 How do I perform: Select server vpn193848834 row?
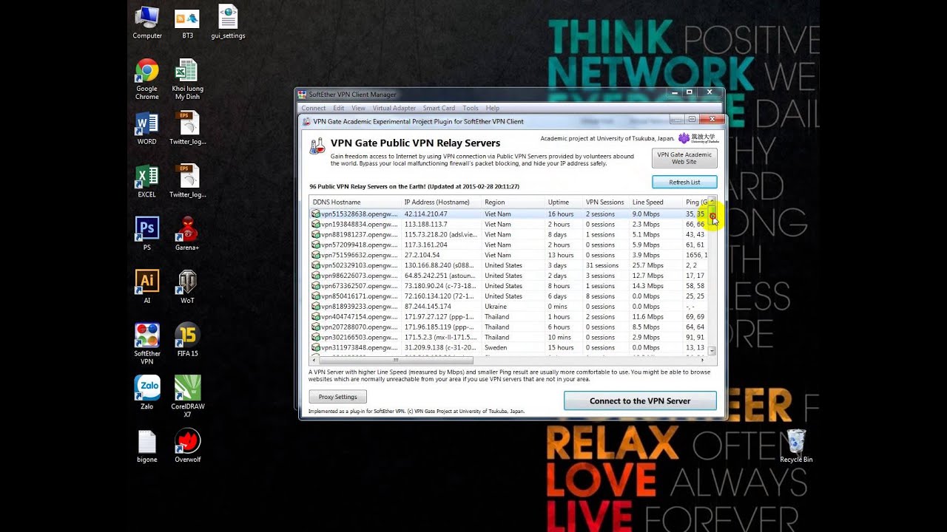tap(508, 224)
